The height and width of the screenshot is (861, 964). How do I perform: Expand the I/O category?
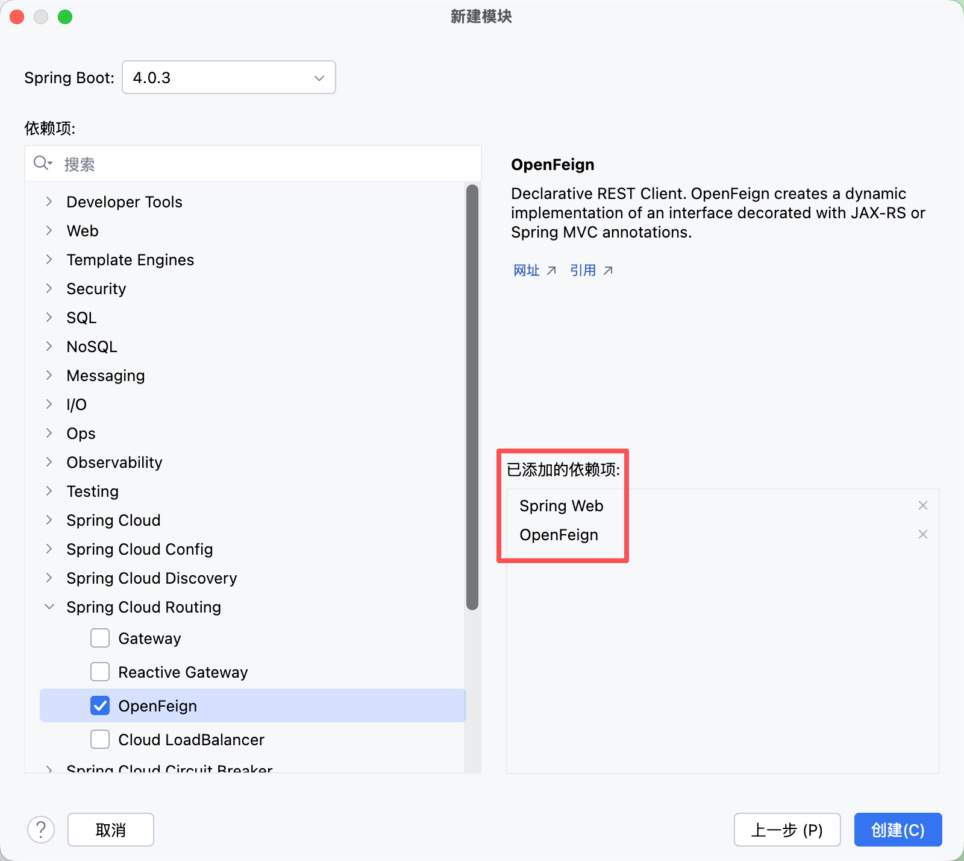(49, 404)
